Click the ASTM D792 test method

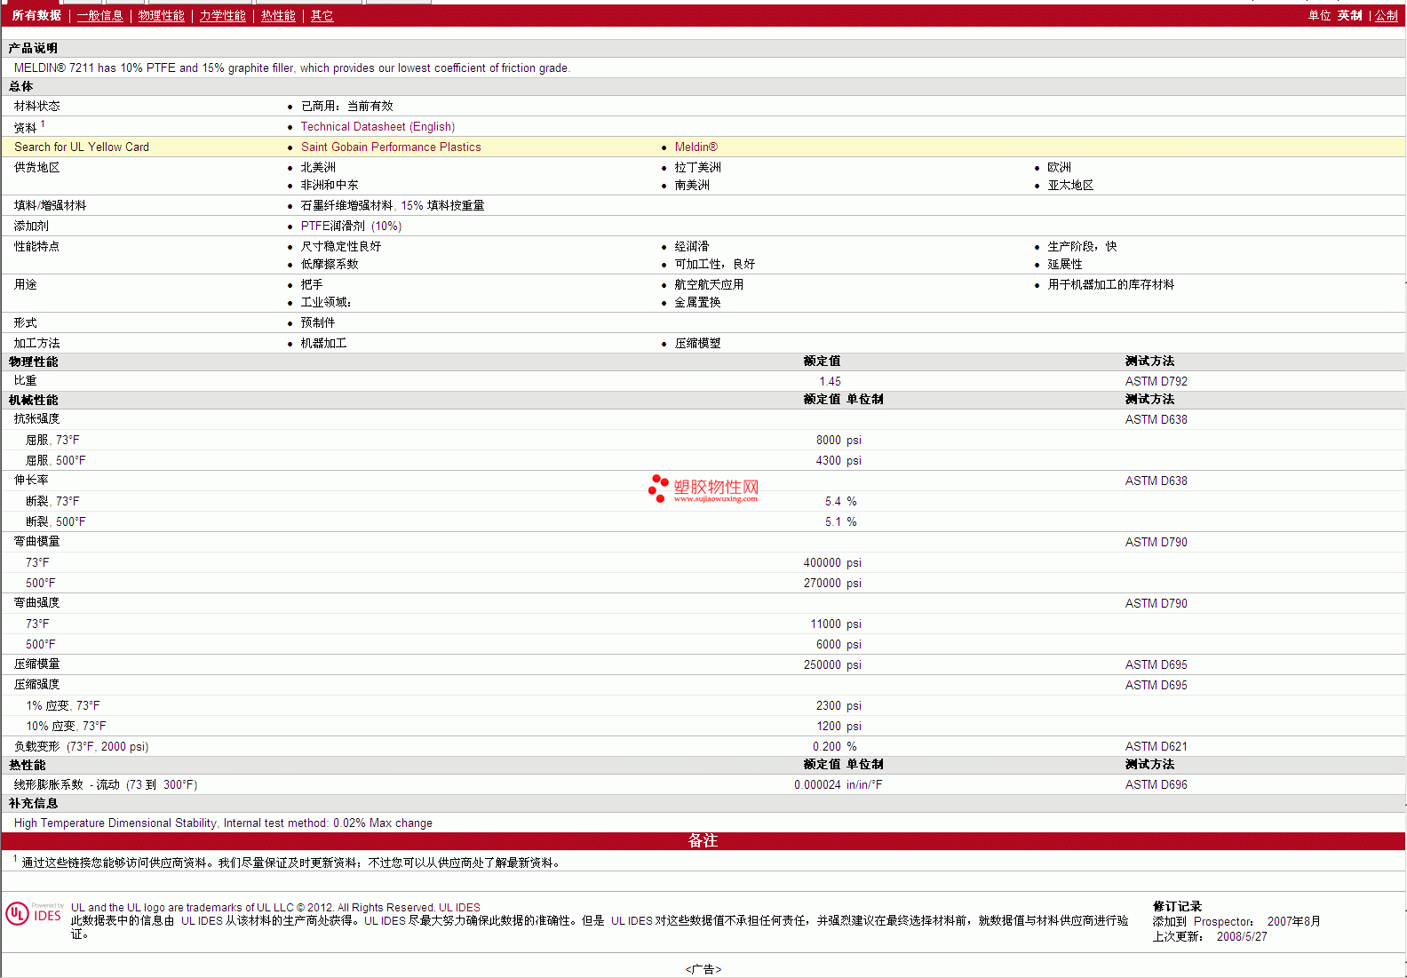(1156, 382)
